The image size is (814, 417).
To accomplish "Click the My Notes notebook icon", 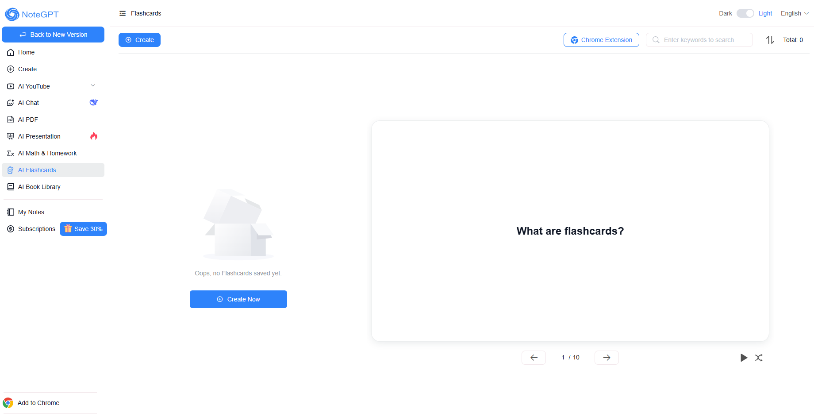I will (x=11, y=212).
